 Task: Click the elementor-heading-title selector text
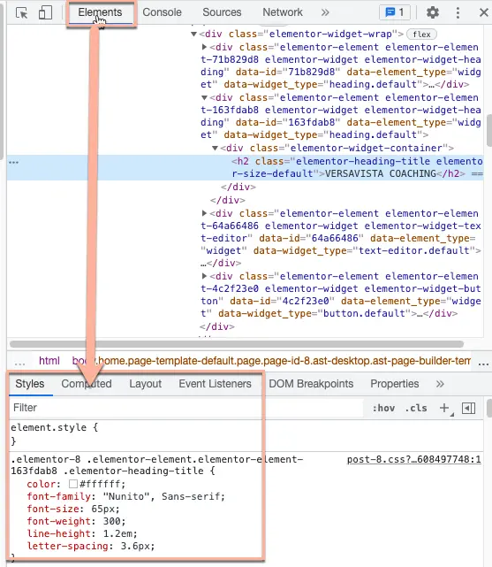(133, 471)
